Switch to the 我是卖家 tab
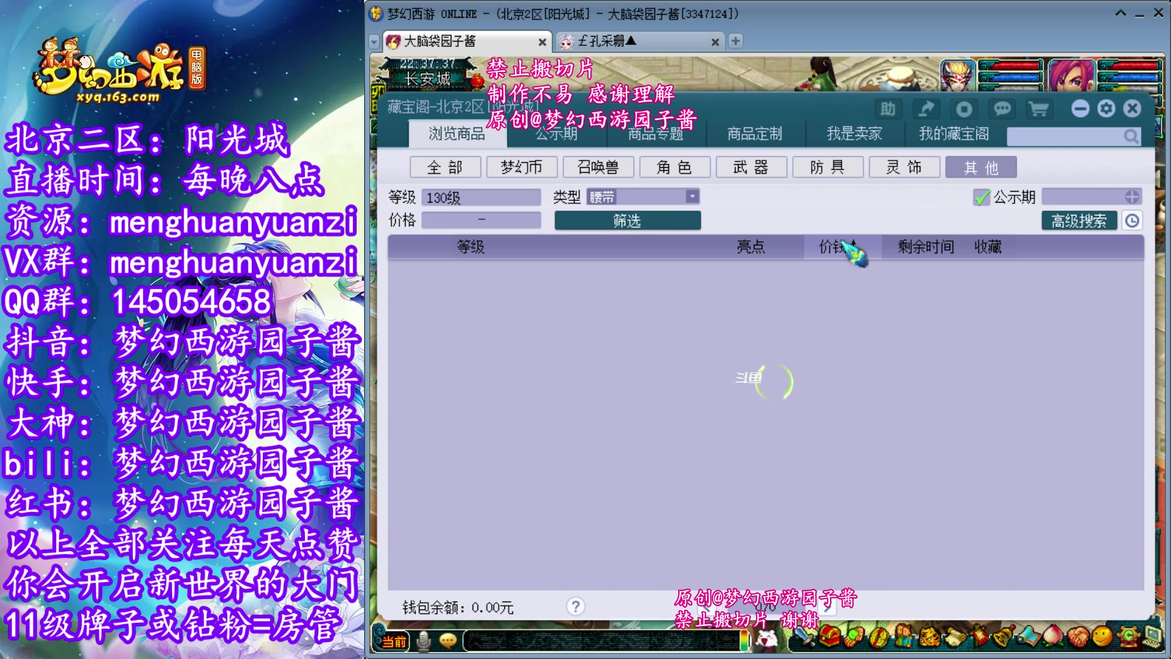This screenshot has height=659, width=1171. tap(854, 134)
